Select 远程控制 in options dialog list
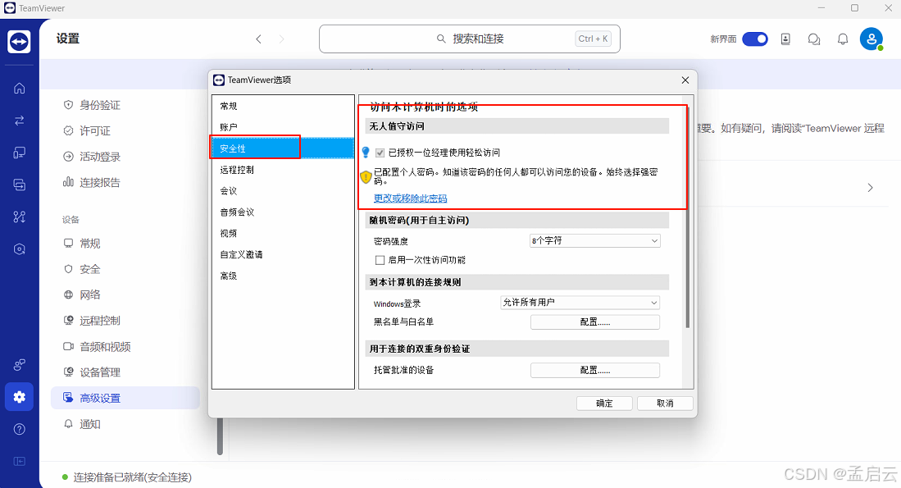The width and height of the screenshot is (901, 488). [283, 170]
